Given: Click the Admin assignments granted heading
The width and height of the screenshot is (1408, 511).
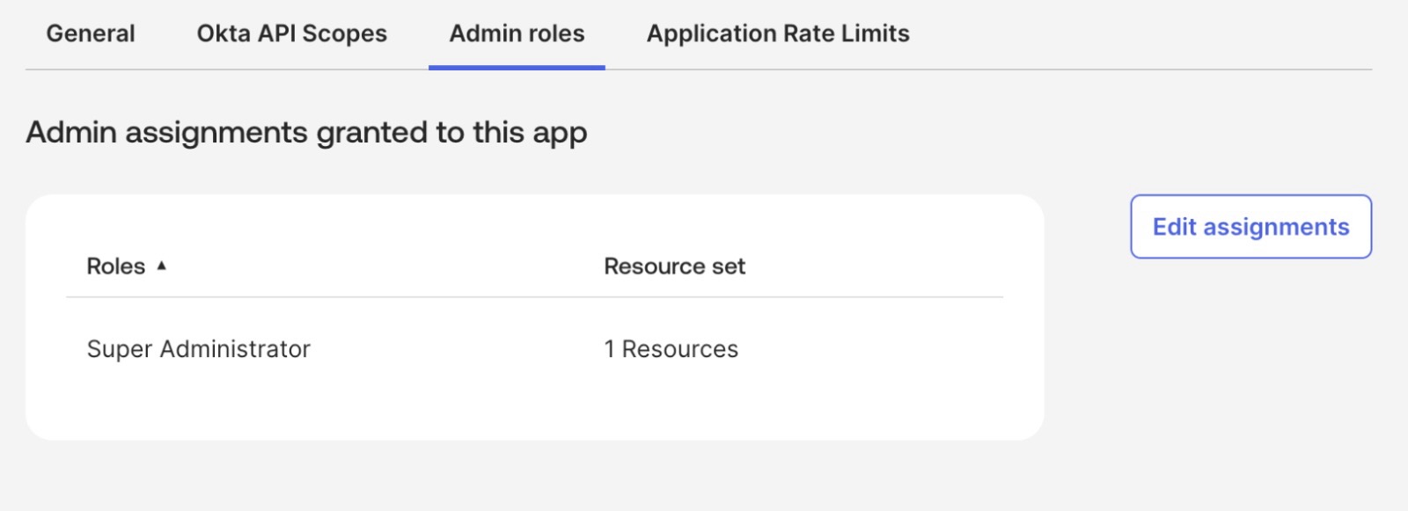Looking at the screenshot, I should pos(306,133).
